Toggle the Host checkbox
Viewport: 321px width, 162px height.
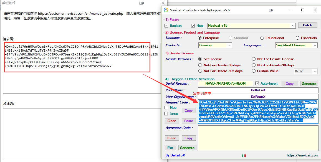pos(193,26)
